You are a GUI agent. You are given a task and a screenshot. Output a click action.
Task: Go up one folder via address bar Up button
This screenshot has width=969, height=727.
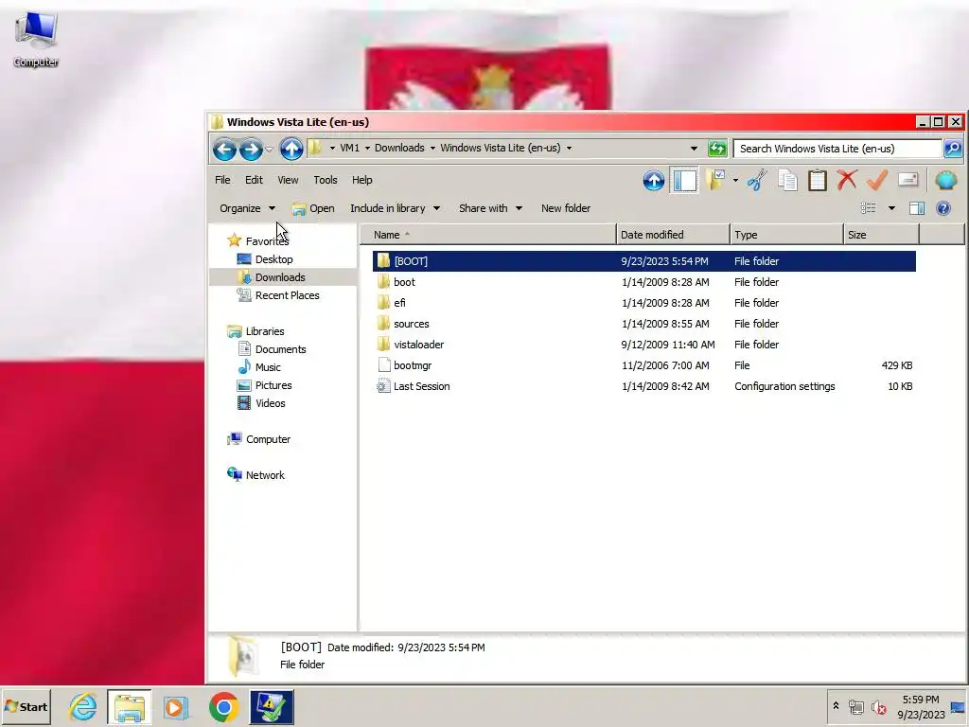click(291, 149)
